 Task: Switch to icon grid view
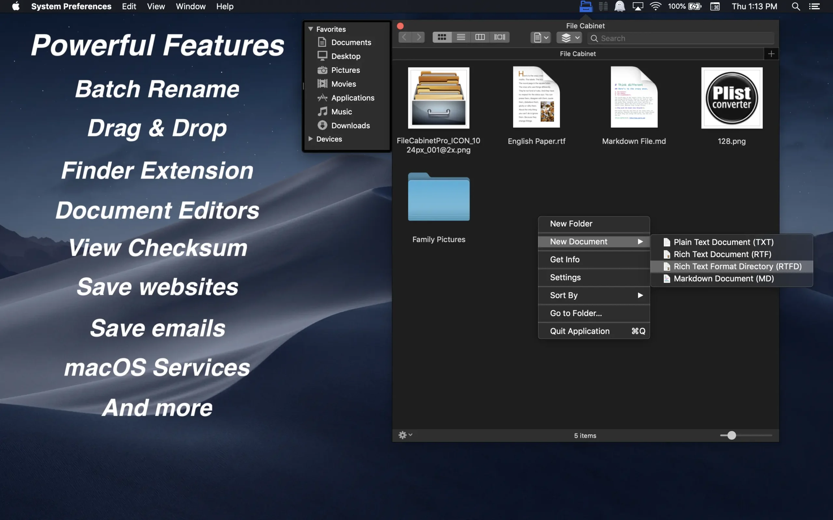(x=442, y=37)
